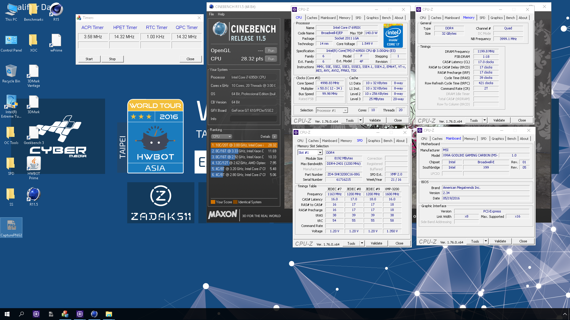Screen dimensions: 570x320
Task: Show hidden system tray icons
Action: pyautogui.click(x=565, y=314)
